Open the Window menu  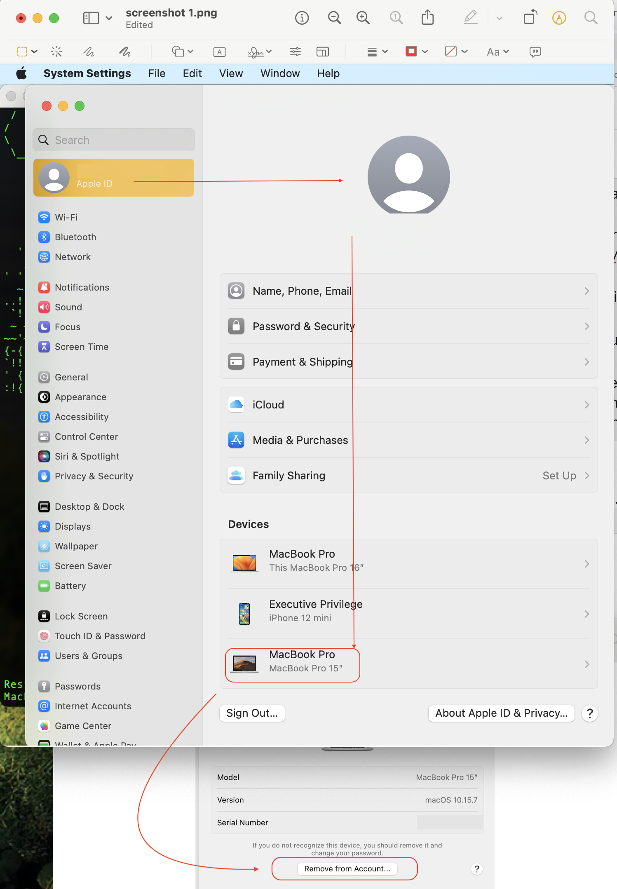coord(280,73)
